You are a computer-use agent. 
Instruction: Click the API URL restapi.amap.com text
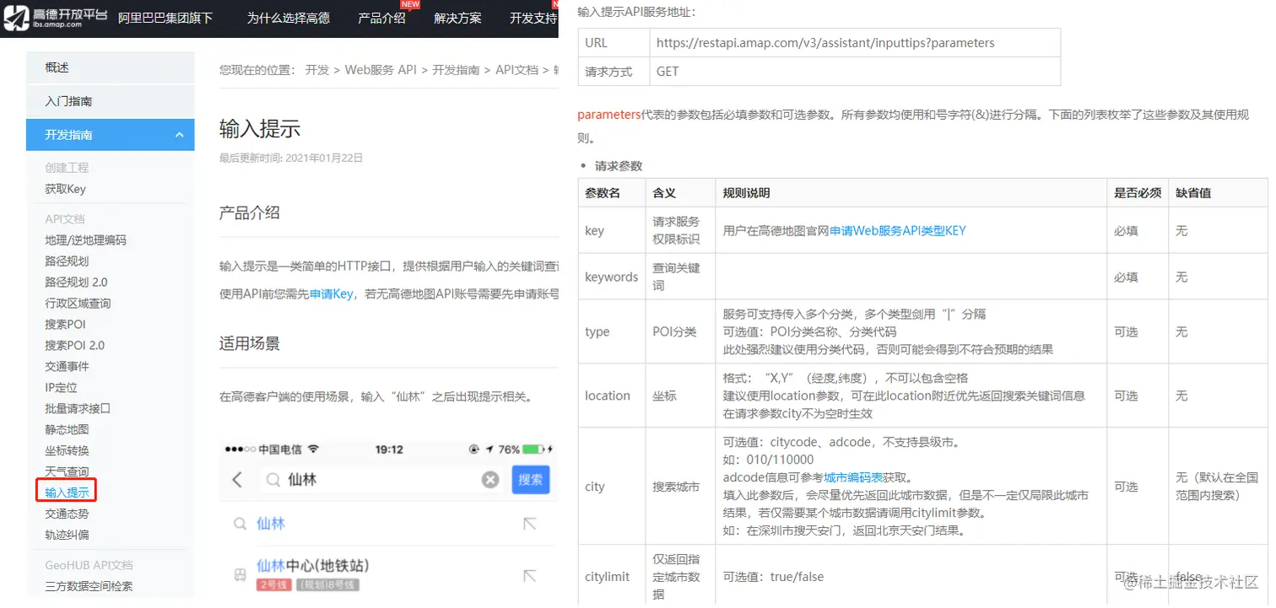(x=825, y=43)
